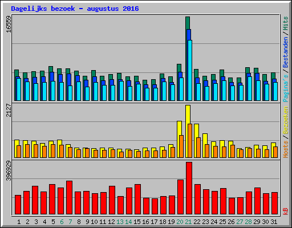Click day label "25" on x-axis
The width and height of the screenshot is (292, 228).
tap(222, 222)
